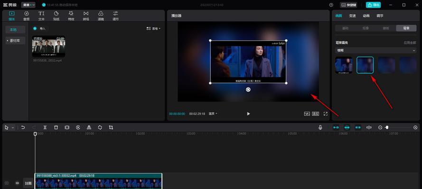Open the 画质 quality dropdown in player
Screen dimensions: 422x189
[213, 114]
